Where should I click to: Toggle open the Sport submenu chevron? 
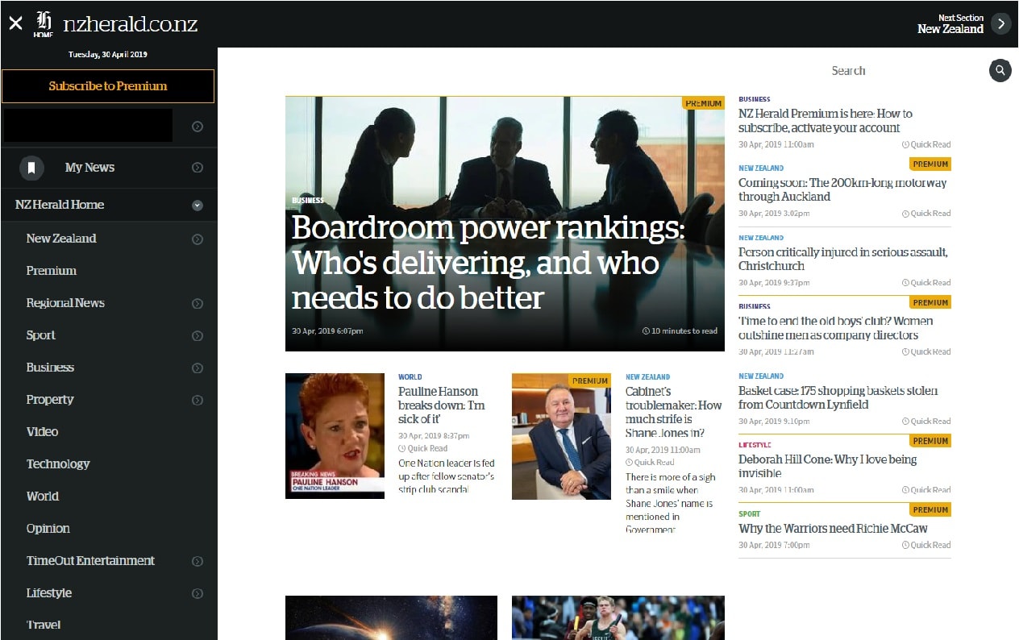[x=197, y=335]
